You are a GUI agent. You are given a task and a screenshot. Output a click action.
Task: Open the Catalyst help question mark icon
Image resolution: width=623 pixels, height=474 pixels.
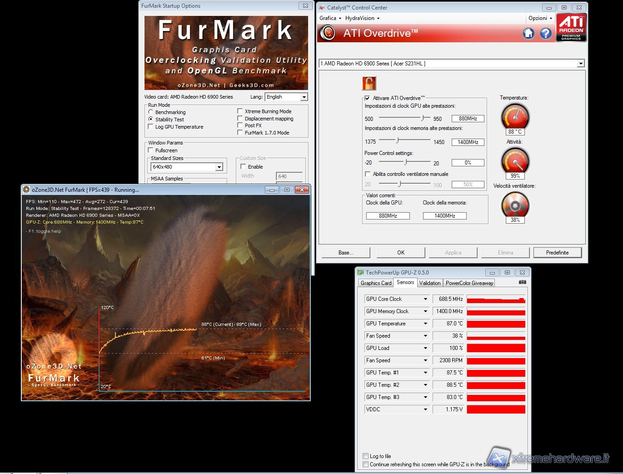tap(545, 33)
